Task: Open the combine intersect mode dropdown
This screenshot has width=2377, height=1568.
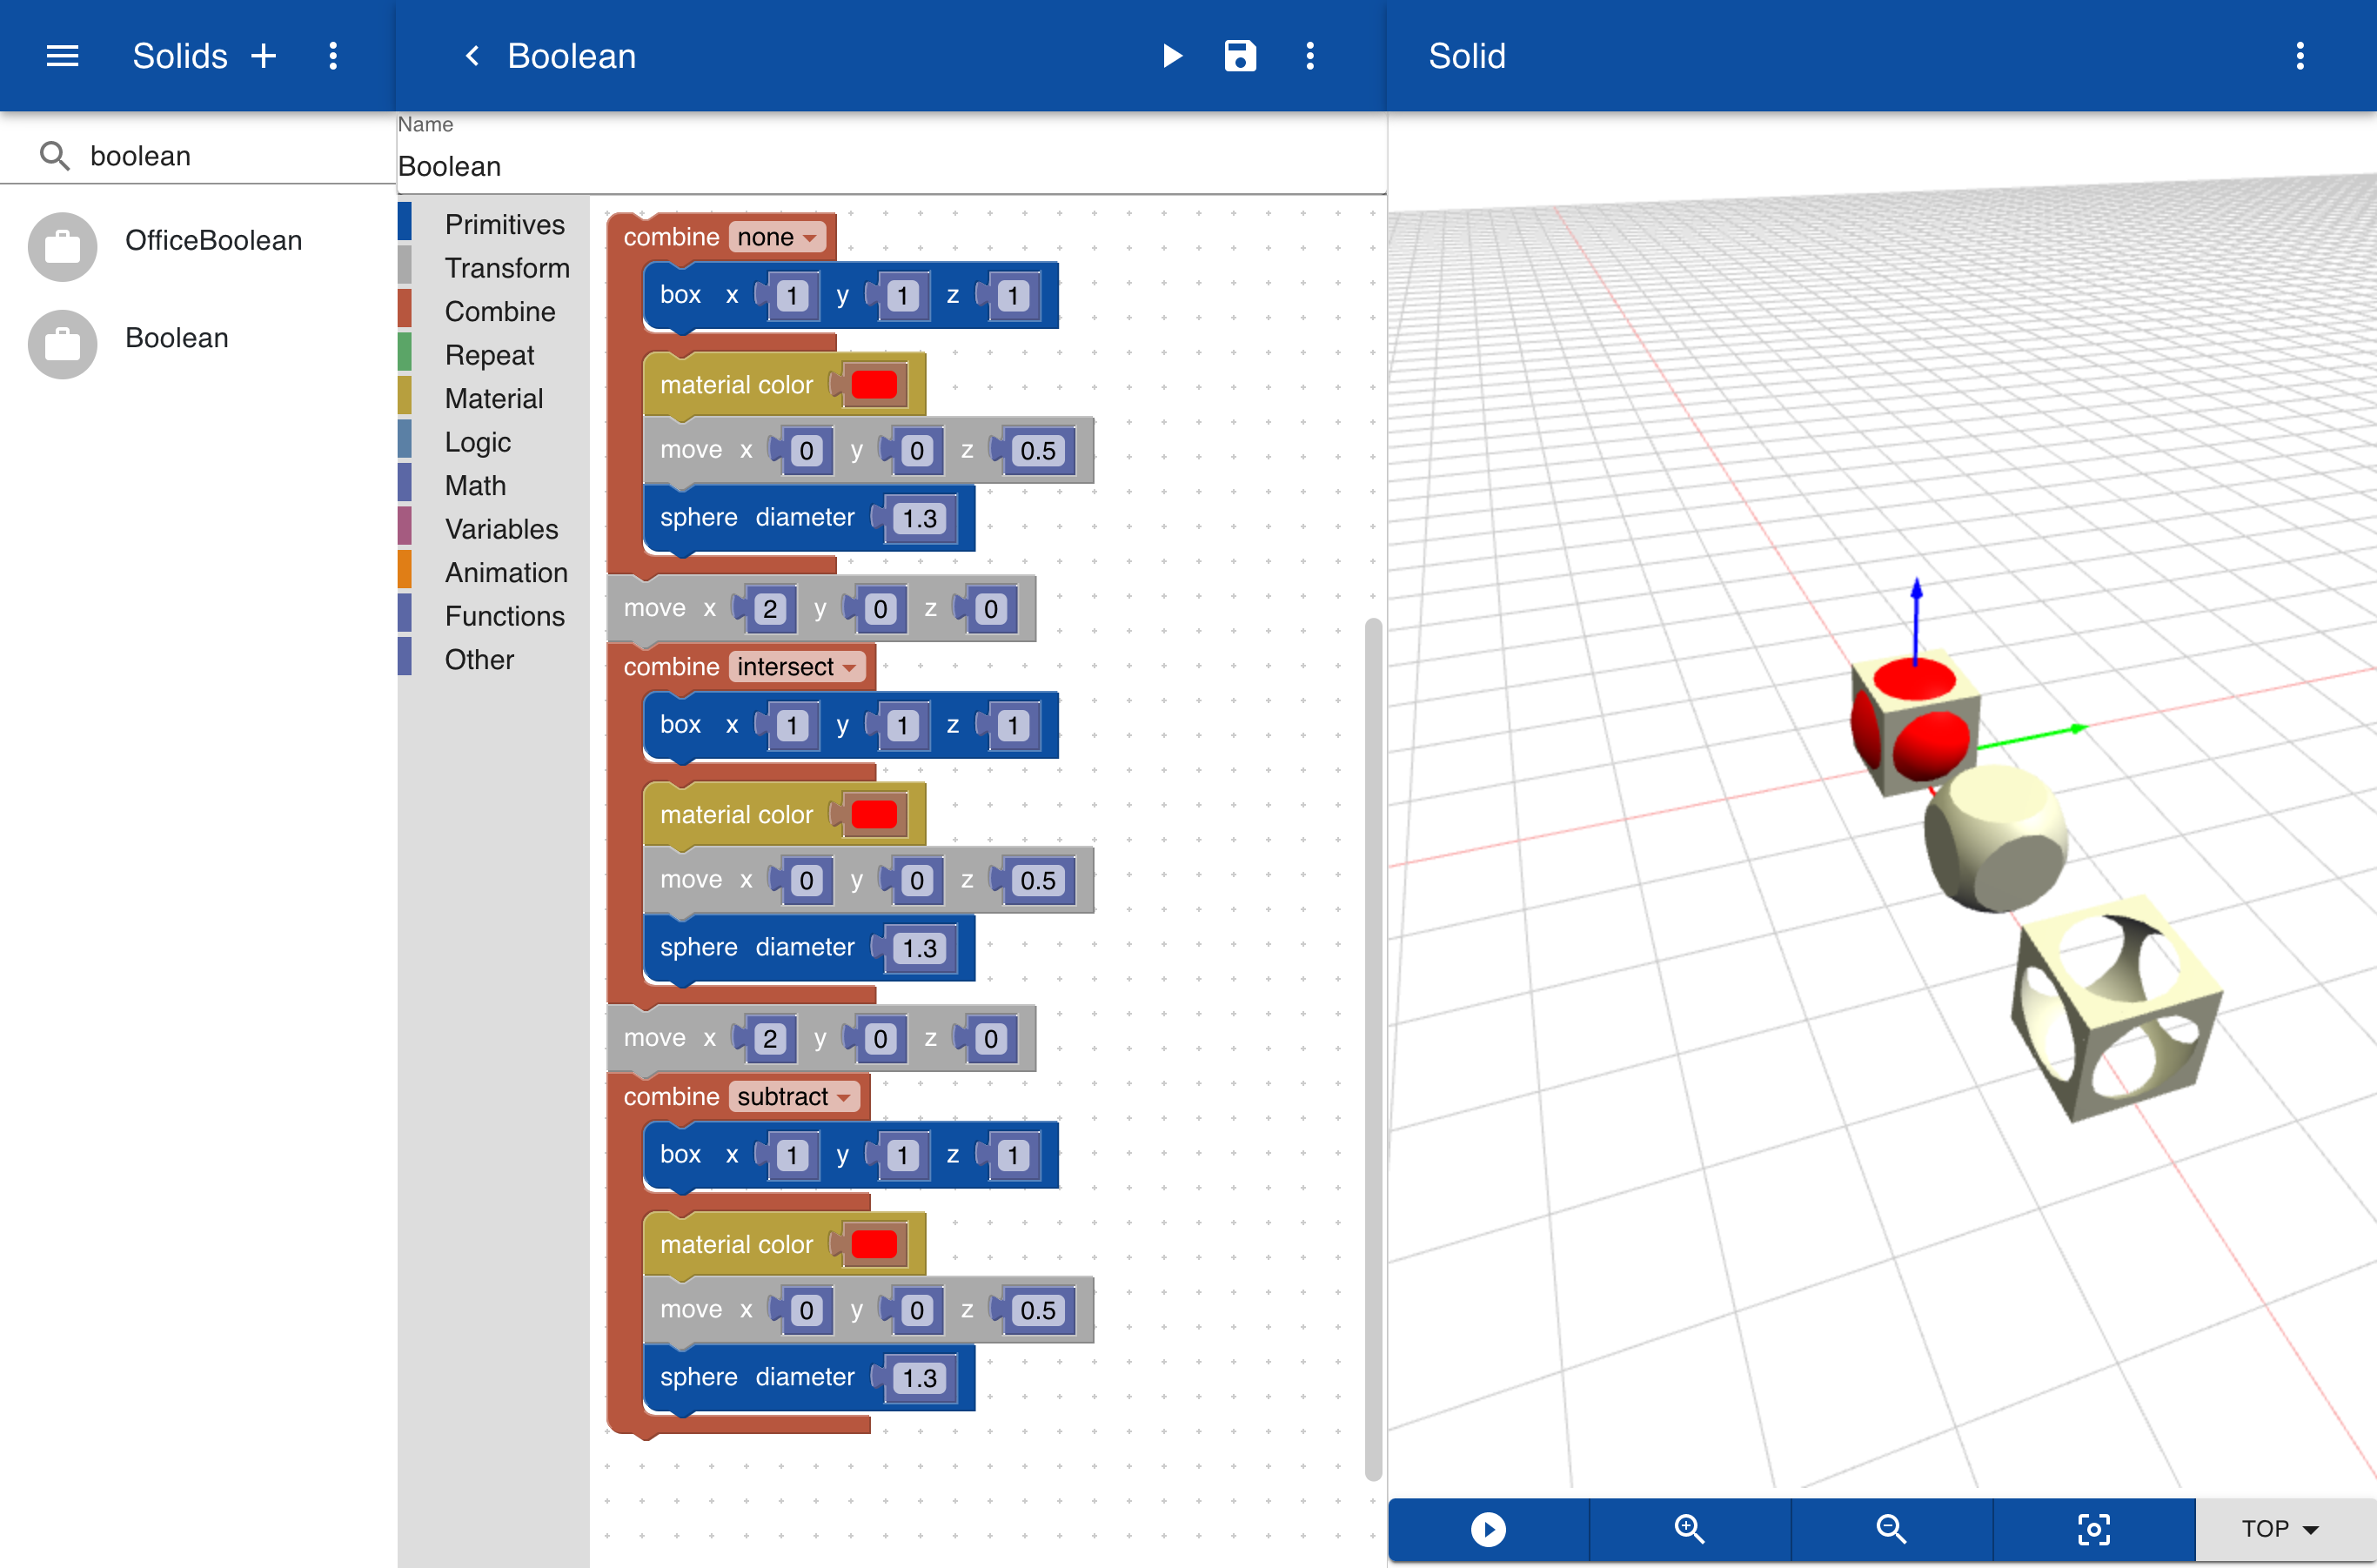Action: [x=796, y=667]
